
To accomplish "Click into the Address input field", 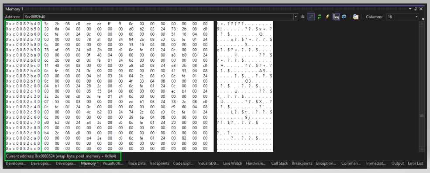I will click(158, 17).
